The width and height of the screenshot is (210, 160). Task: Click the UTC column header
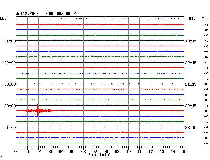coord(192,18)
